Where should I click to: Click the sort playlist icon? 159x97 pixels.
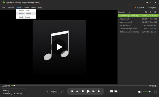click(x=146, y=12)
